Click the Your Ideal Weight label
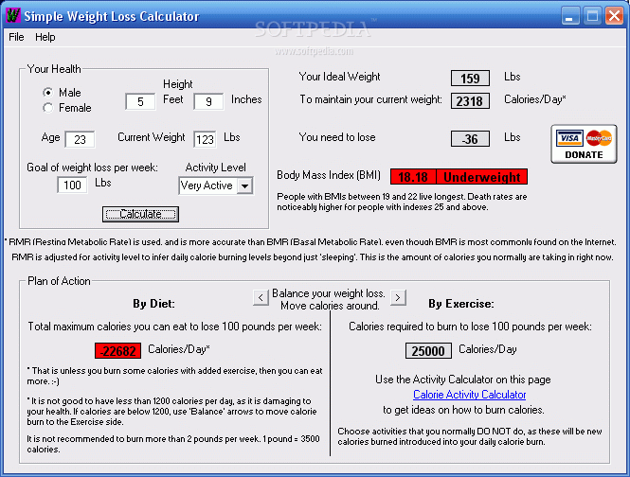The height and width of the screenshot is (477, 630). pyautogui.click(x=339, y=77)
